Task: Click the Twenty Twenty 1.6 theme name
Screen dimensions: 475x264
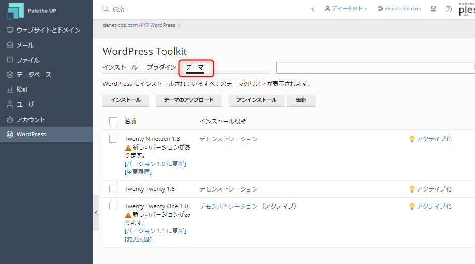Action: click(x=150, y=189)
